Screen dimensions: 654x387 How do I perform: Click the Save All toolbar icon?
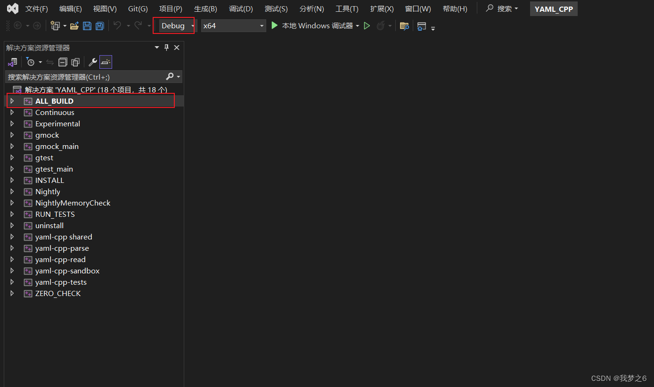click(99, 26)
